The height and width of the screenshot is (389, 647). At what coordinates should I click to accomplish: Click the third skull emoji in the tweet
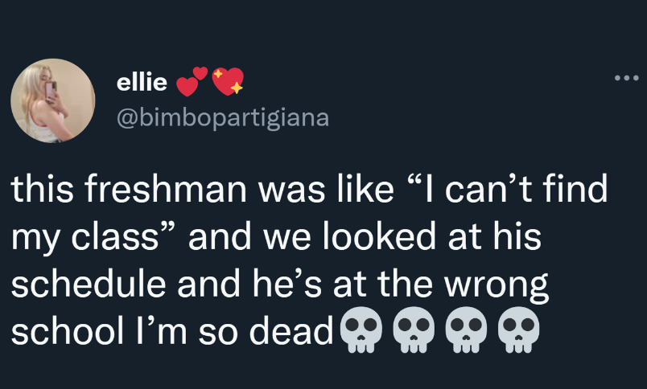pos(467,330)
